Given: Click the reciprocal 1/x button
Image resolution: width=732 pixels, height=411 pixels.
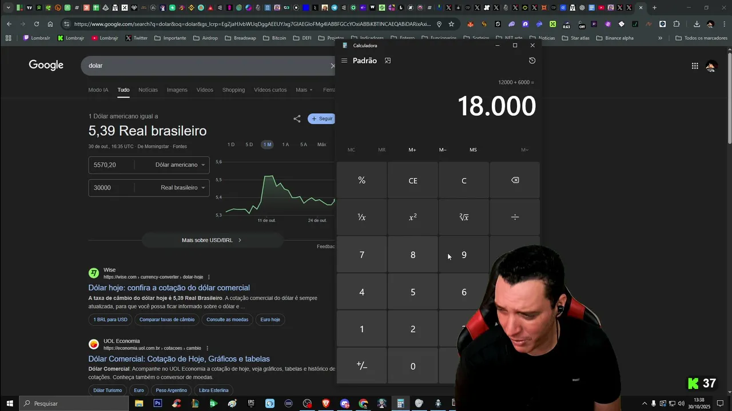Looking at the screenshot, I should click(361, 217).
